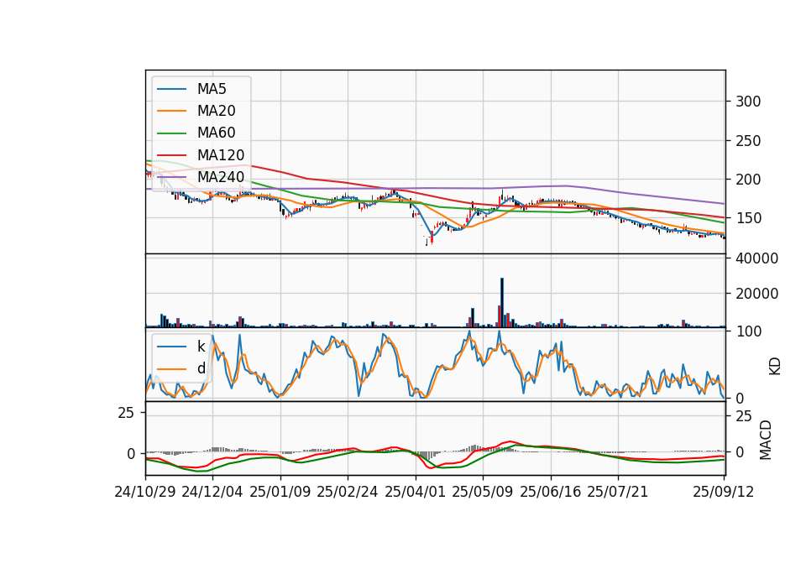Click the 24/12/04 date label
This screenshot has height=579, width=806.
[212, 492]
